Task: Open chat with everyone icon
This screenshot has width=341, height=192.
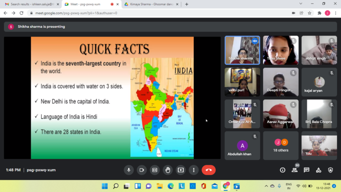Action: (x=306, y=170)
